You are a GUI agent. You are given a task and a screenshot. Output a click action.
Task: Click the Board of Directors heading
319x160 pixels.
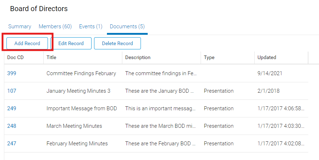click(x=39, y=9)
